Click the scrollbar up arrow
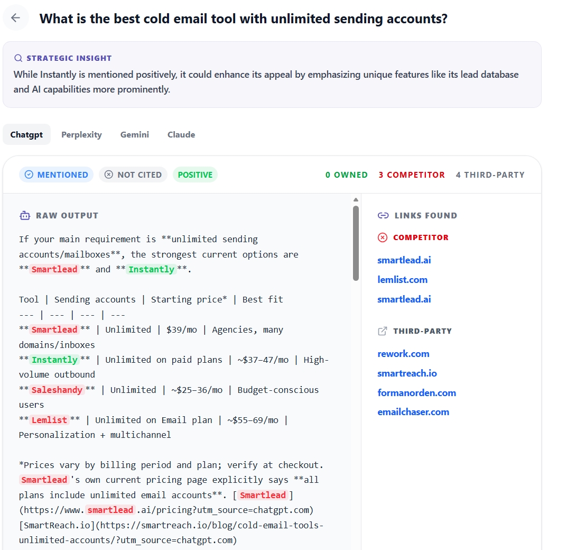The width and height of the screenshot is (576, 550). click(x=356, y=199)
